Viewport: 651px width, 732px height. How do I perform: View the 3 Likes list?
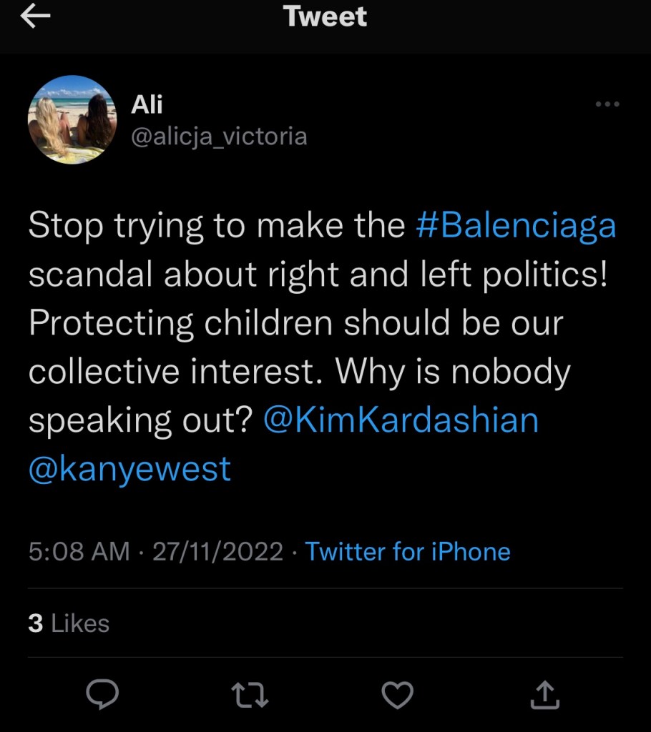tap(69, 623)
